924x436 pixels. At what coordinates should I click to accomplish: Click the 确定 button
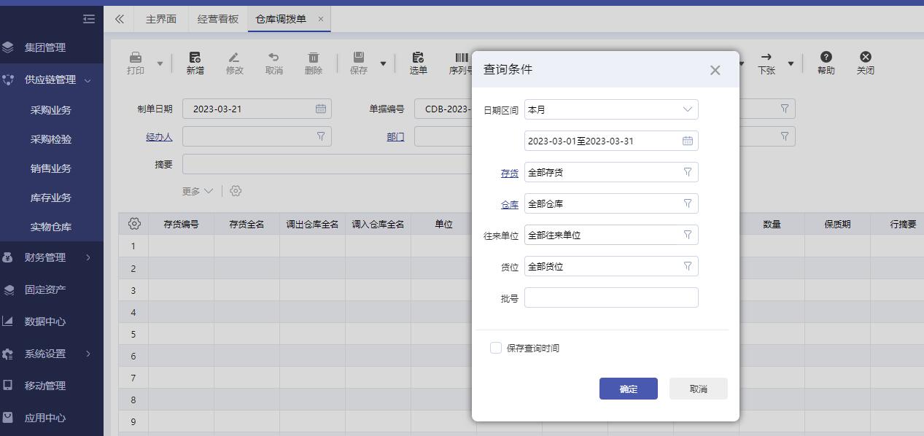click(629, 389)
